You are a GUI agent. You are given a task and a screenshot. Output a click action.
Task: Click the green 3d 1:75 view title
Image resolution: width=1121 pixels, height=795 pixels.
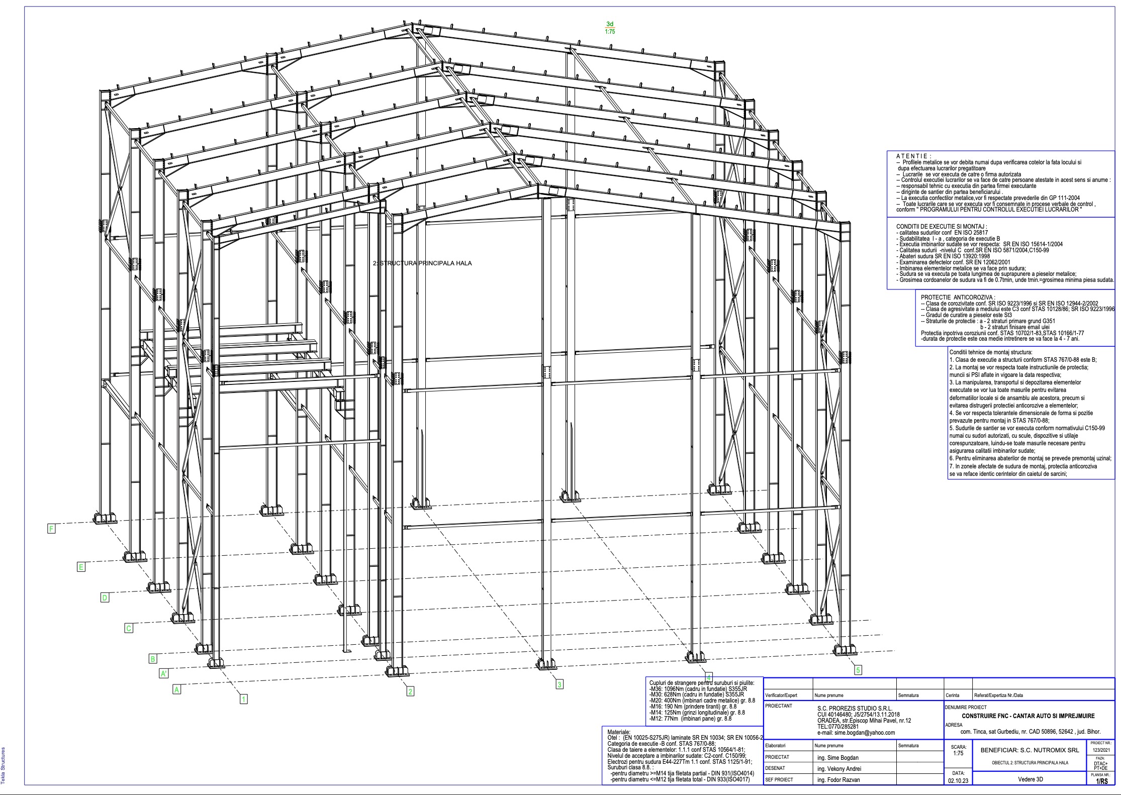pos(610,28)
